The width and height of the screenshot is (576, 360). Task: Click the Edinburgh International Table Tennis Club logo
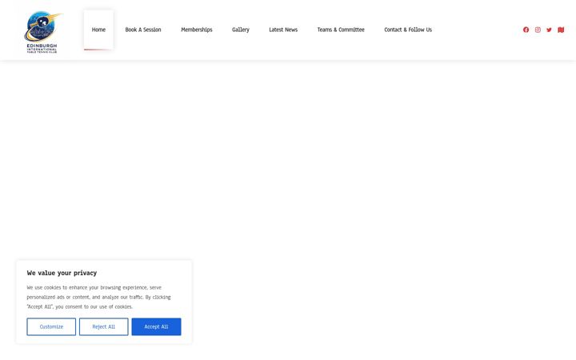(x=42, y=32)
